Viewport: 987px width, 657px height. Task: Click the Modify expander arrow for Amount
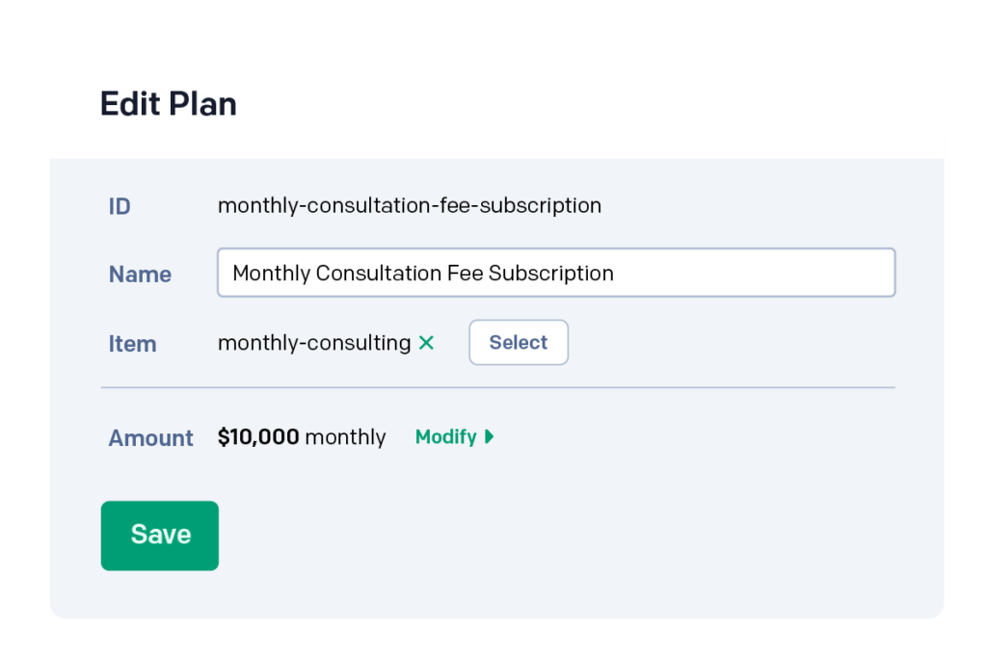[489, 436]
